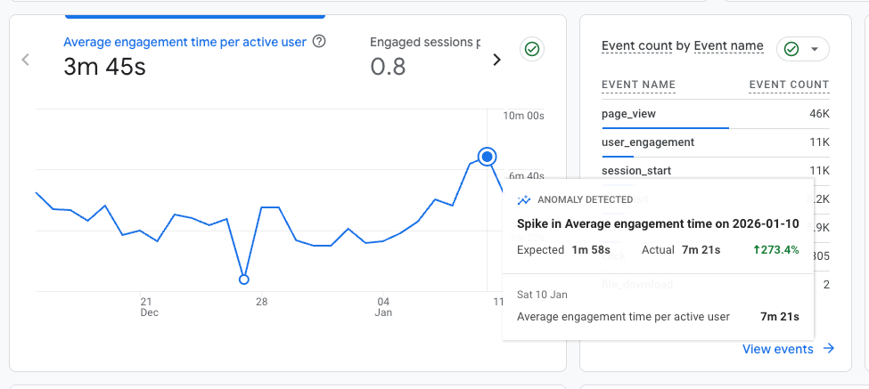Image resolution: width=869 pixels, height=389 pixels.
Task: Click the arrow icon after View events
Action: pyautogui.click(x=829, y=349)
